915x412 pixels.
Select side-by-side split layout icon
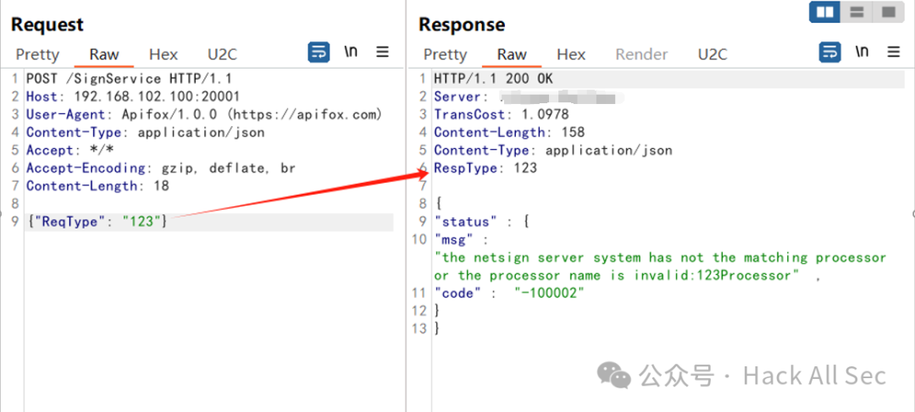pyautogui.click(x=825, y=12)
